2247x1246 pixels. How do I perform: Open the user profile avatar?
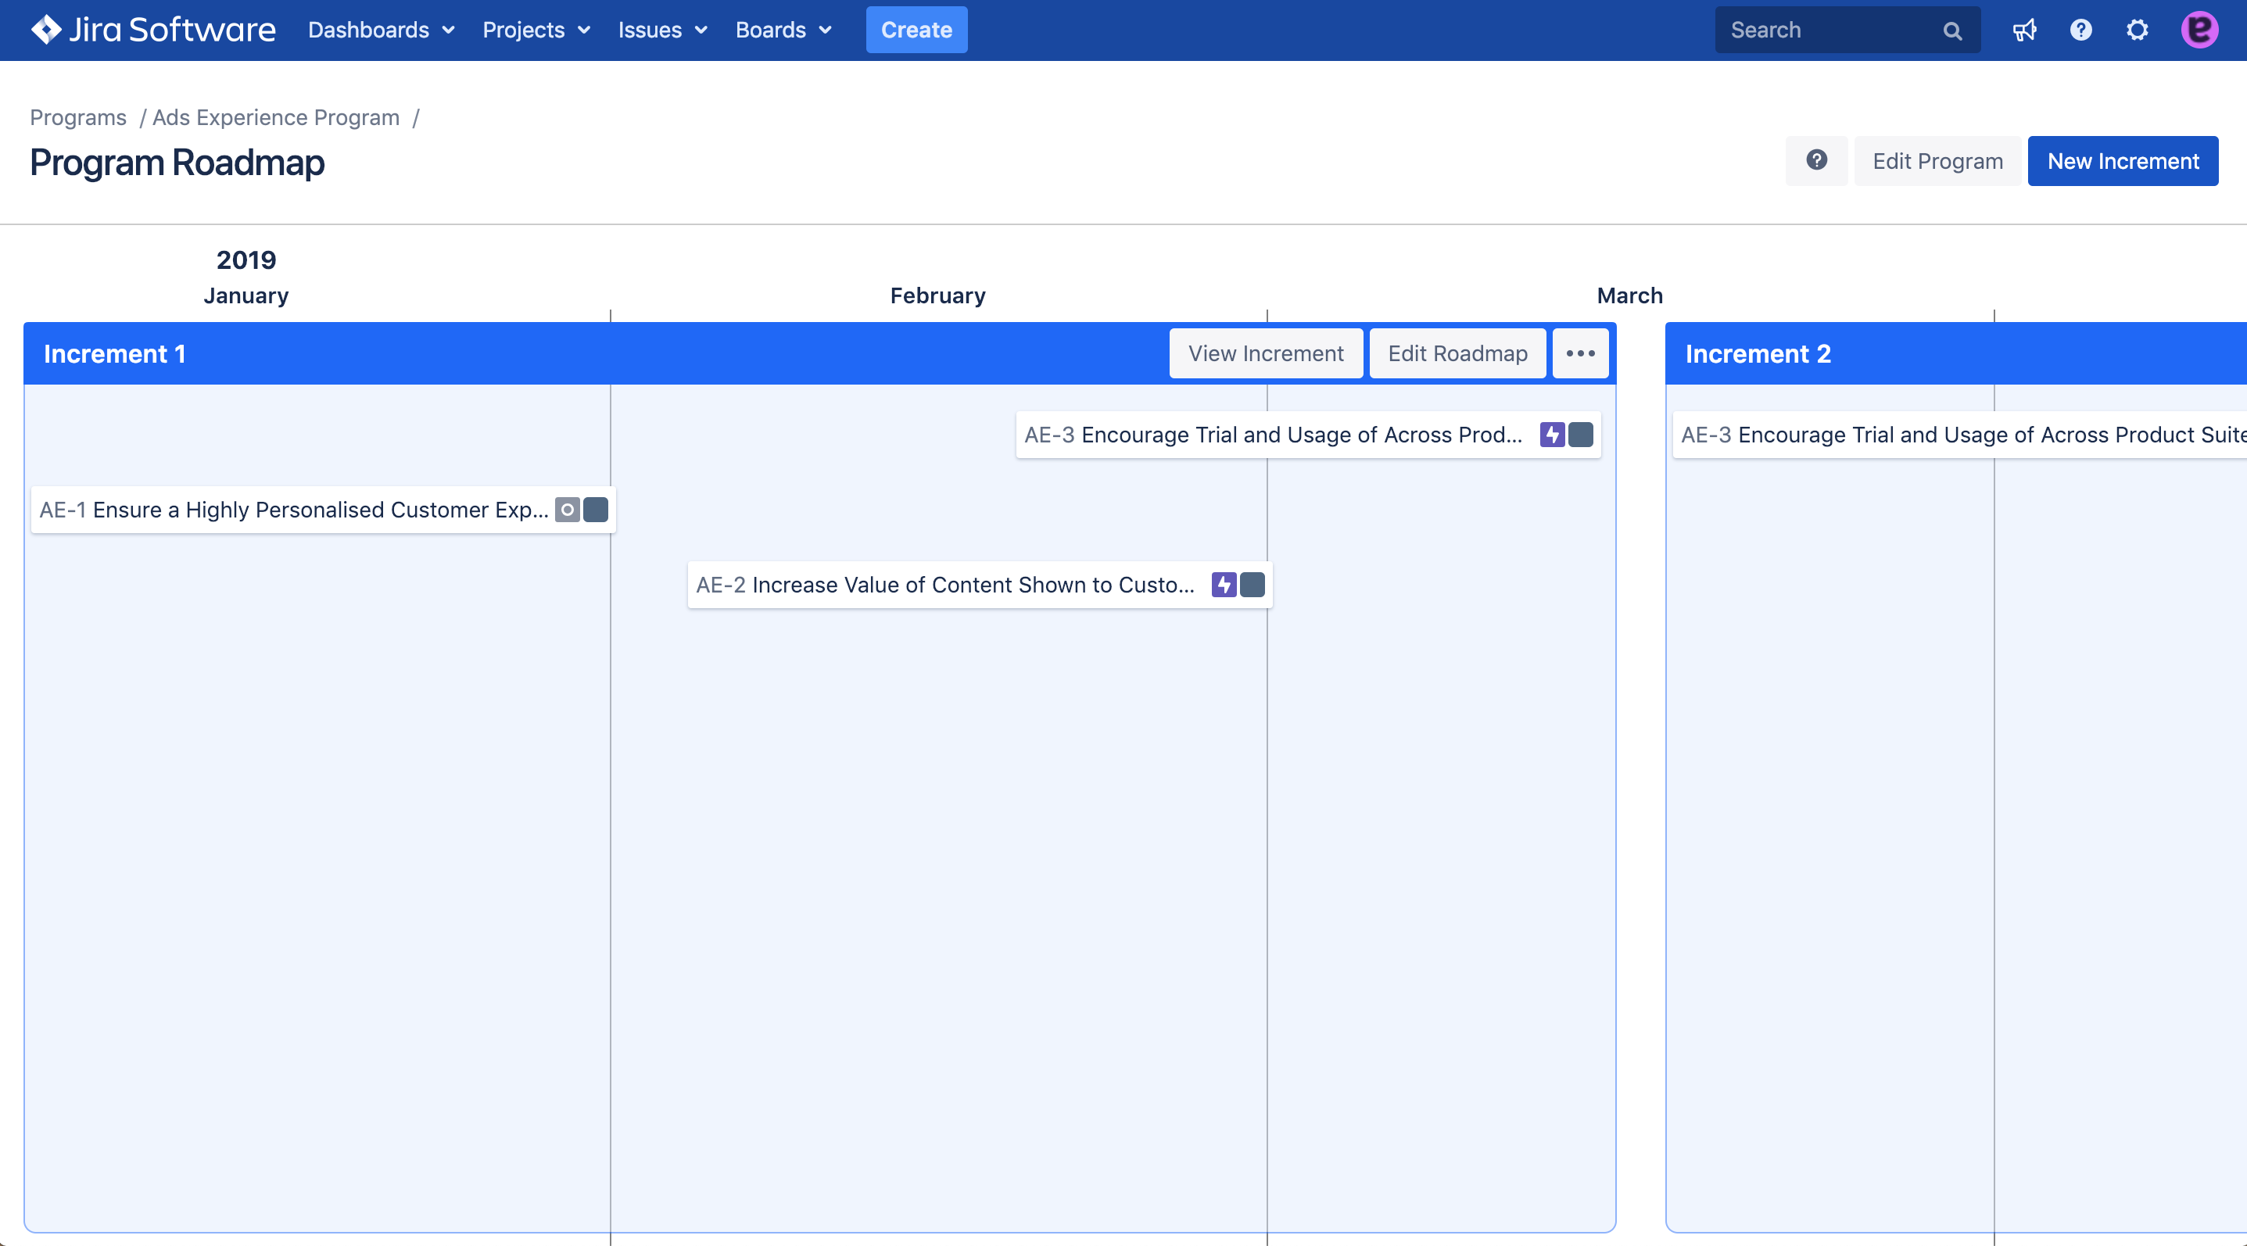click(x=2199, y=30)
